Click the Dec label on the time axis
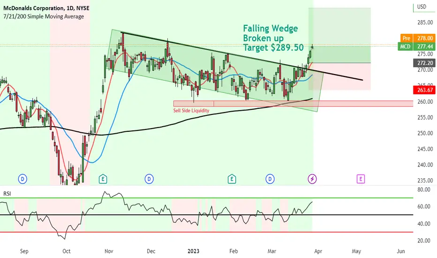 point(151,251)
